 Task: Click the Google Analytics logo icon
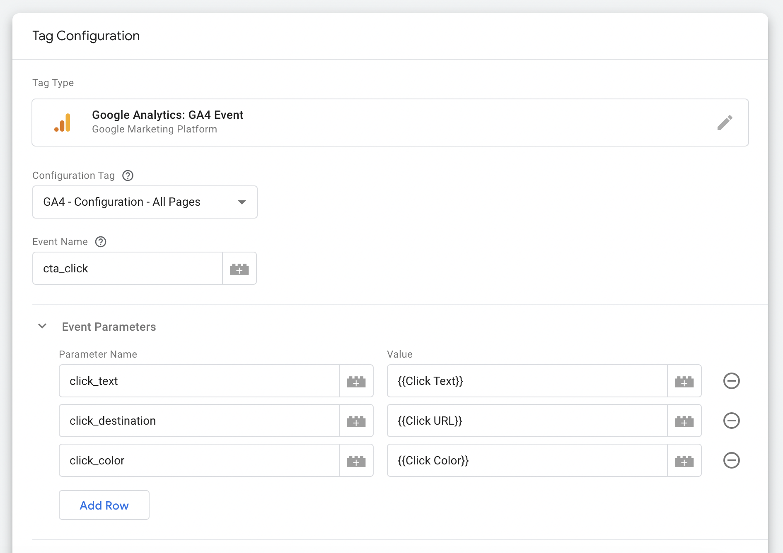click(x=63, y=122)
